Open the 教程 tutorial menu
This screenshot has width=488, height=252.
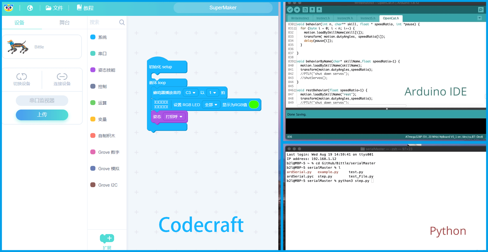pyautogui.click(x=85, y=8)
